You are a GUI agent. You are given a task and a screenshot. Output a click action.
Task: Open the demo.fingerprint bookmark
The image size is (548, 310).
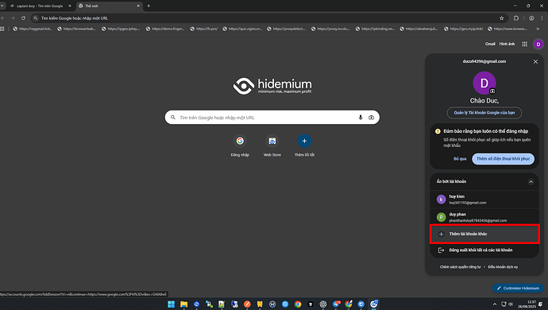click(165, 29)
